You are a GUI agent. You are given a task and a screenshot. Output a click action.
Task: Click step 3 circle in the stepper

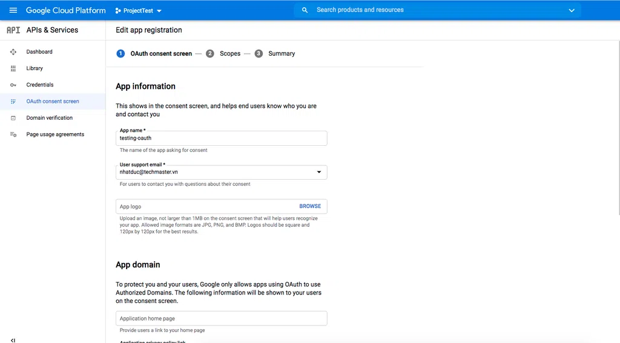[259, 54]
